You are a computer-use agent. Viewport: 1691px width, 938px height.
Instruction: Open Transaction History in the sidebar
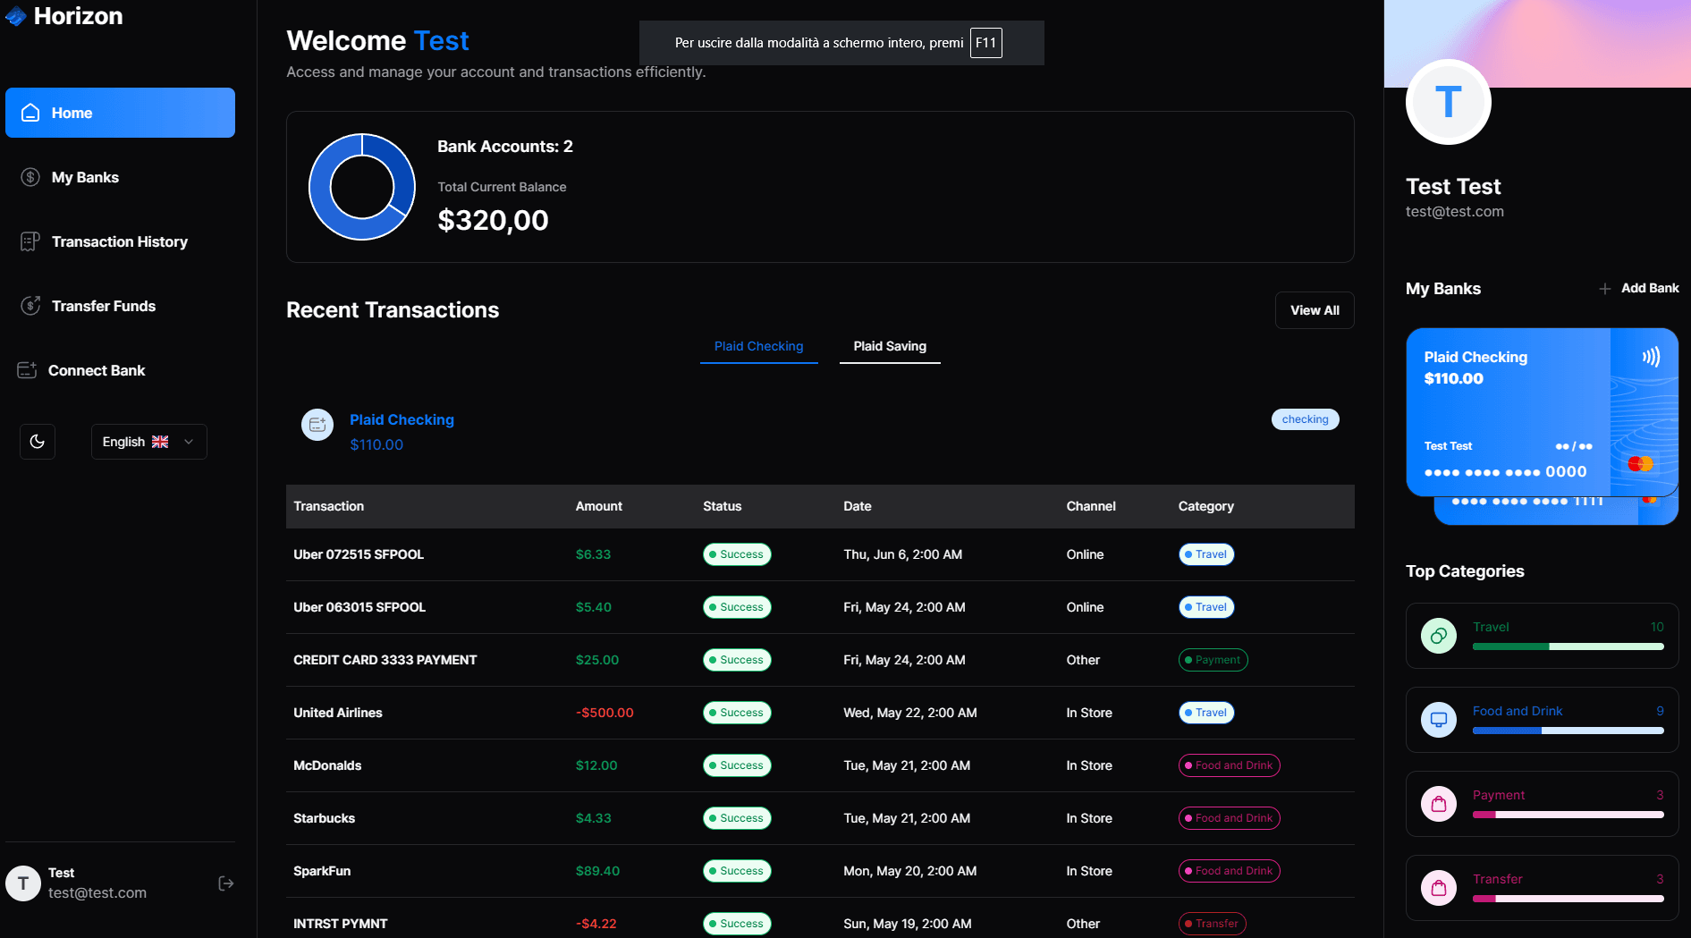(119, 241)
